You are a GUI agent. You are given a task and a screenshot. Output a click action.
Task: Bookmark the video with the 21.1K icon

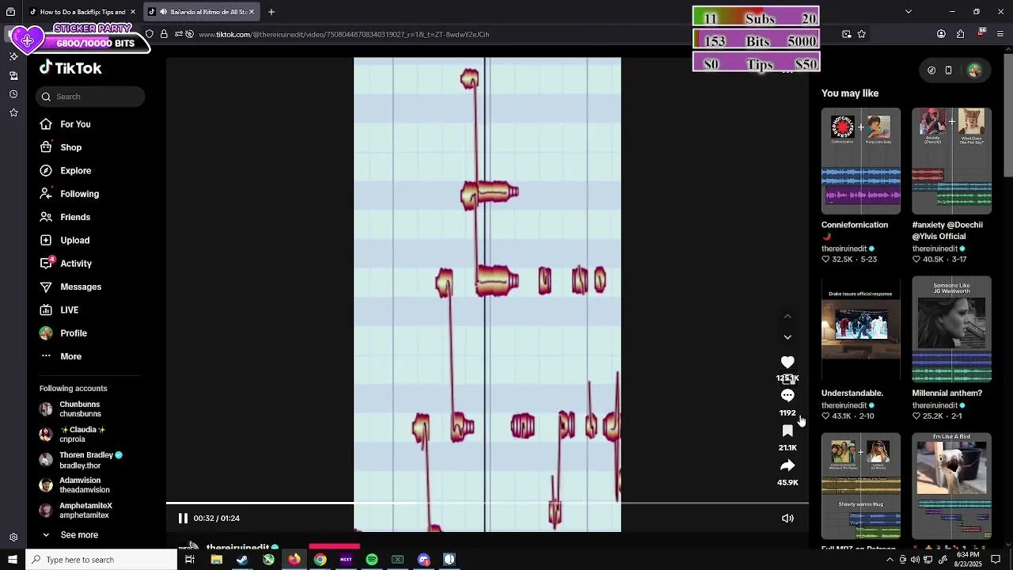pos(787,431)
